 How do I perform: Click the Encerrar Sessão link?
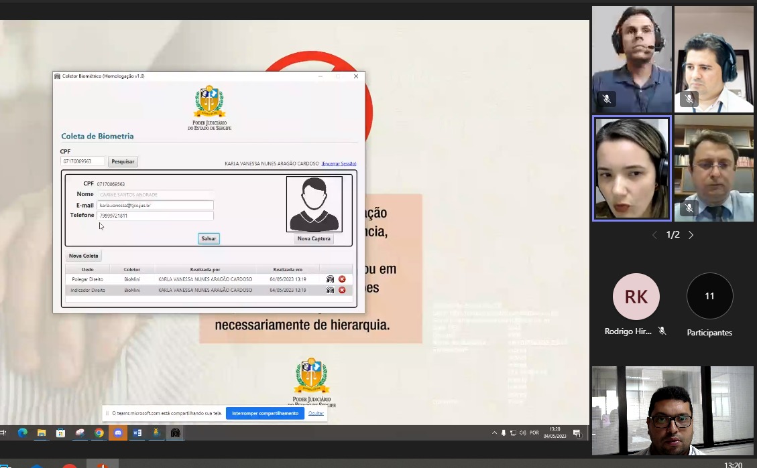(x=339, y=163)
